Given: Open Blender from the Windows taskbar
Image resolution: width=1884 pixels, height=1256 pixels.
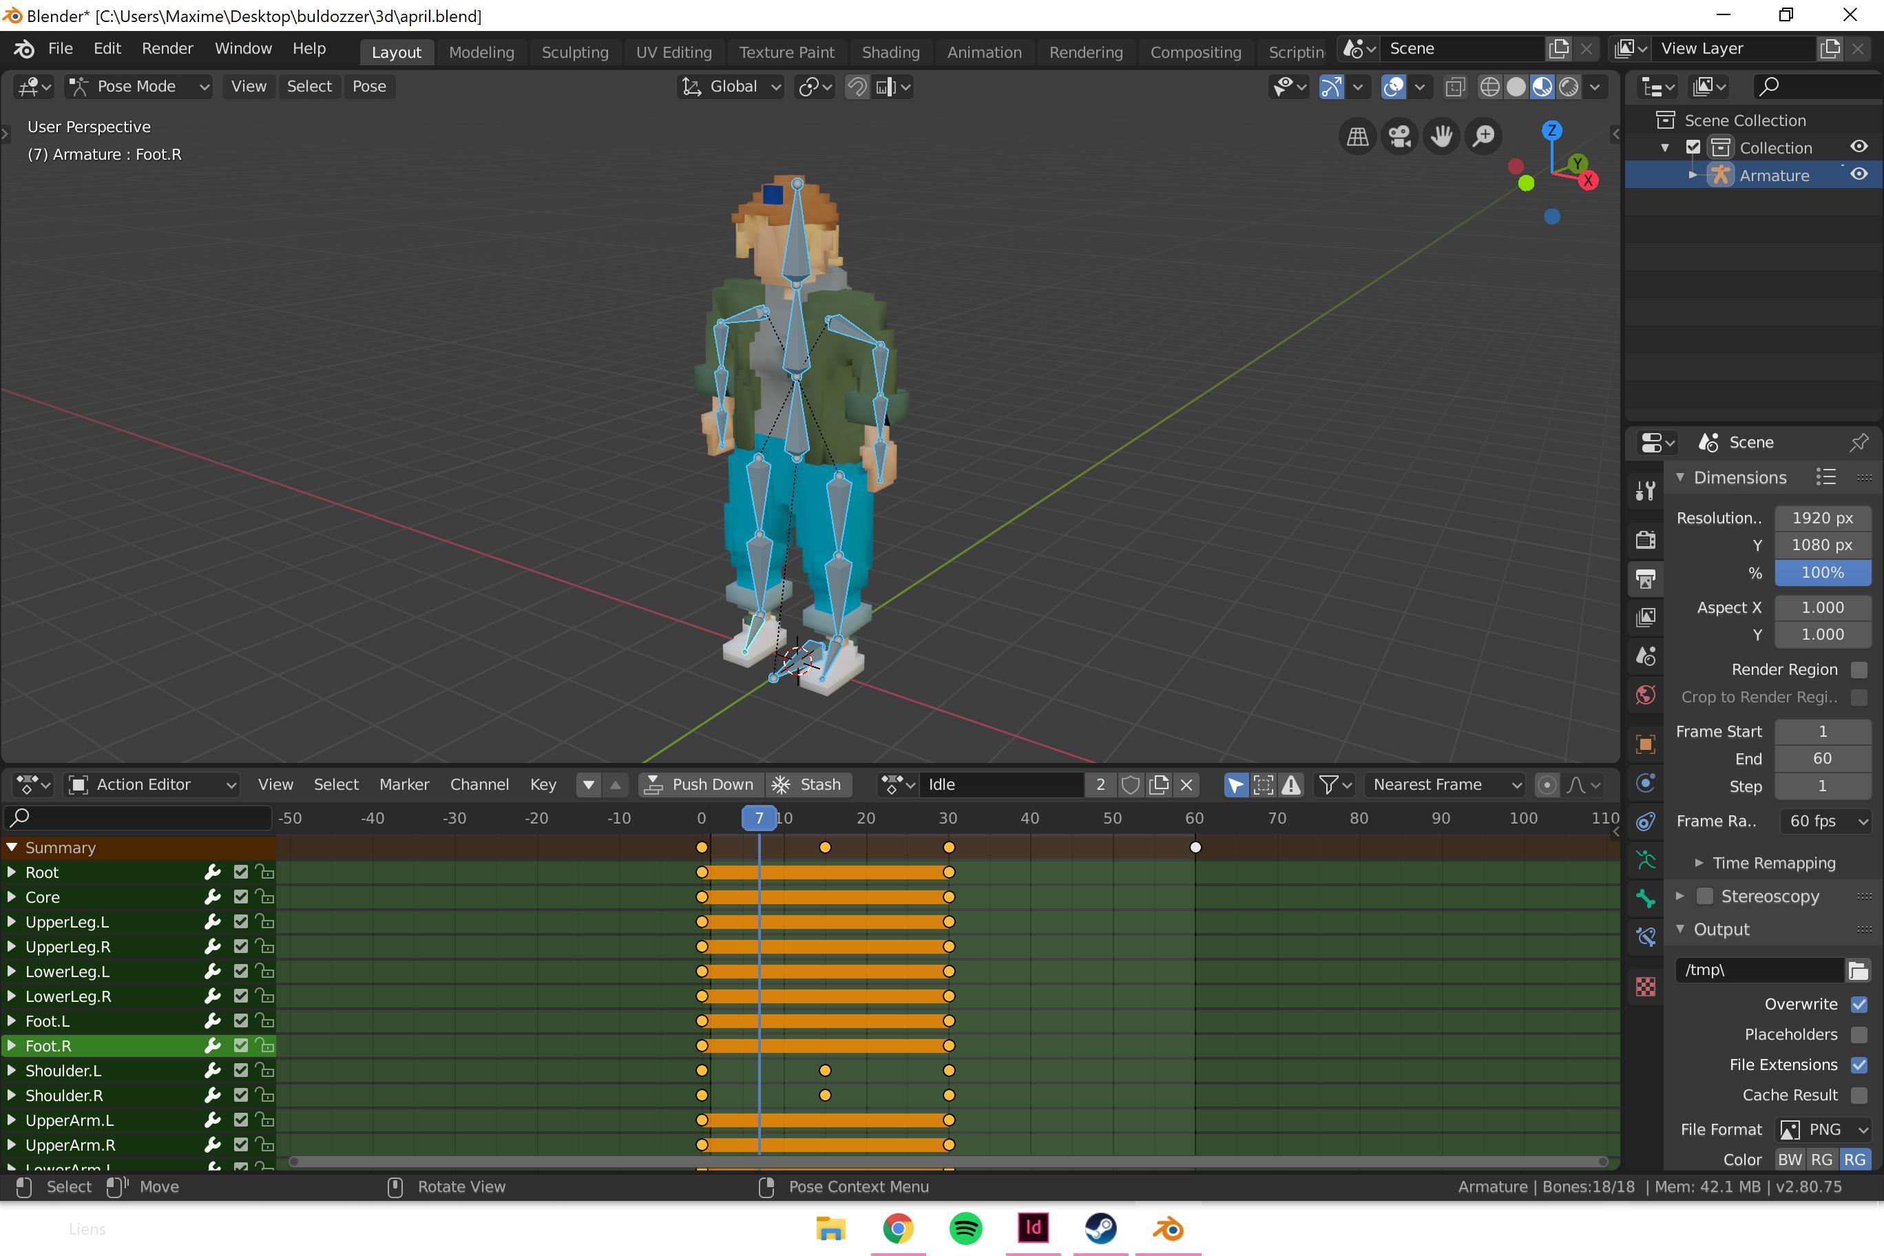Looking at the screenshot, I should [x=1167, y=1228].
